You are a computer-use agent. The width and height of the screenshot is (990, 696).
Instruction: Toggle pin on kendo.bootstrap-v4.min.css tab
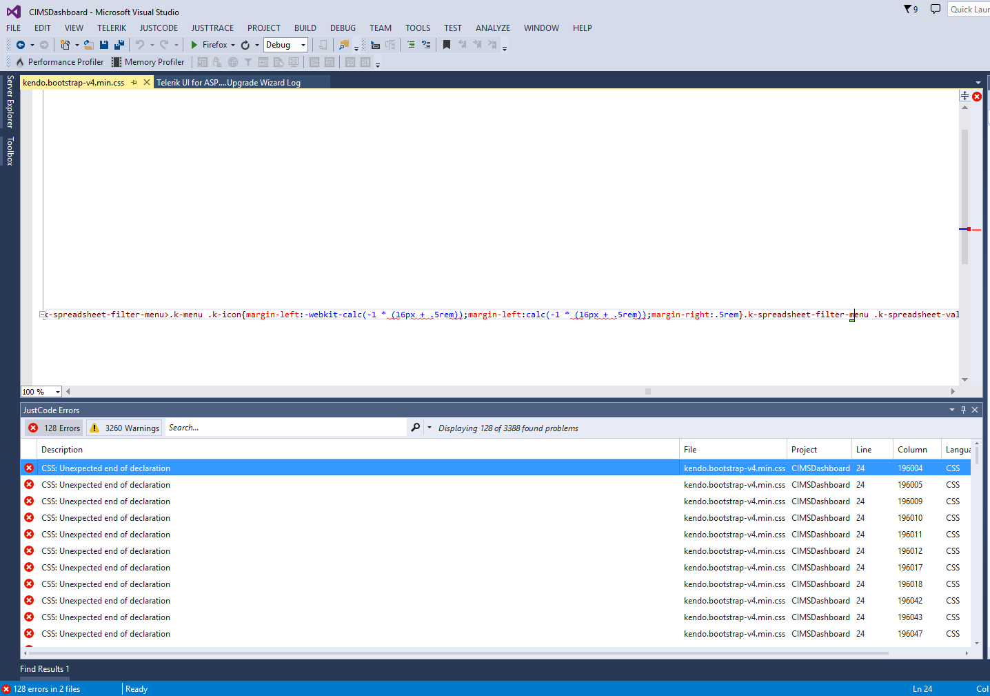(134, 82)
